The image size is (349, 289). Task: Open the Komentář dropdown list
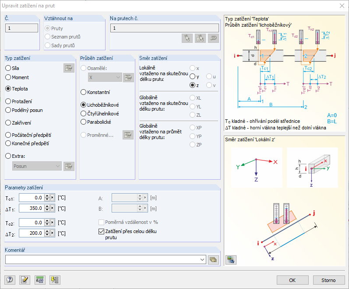pos(202,260)
